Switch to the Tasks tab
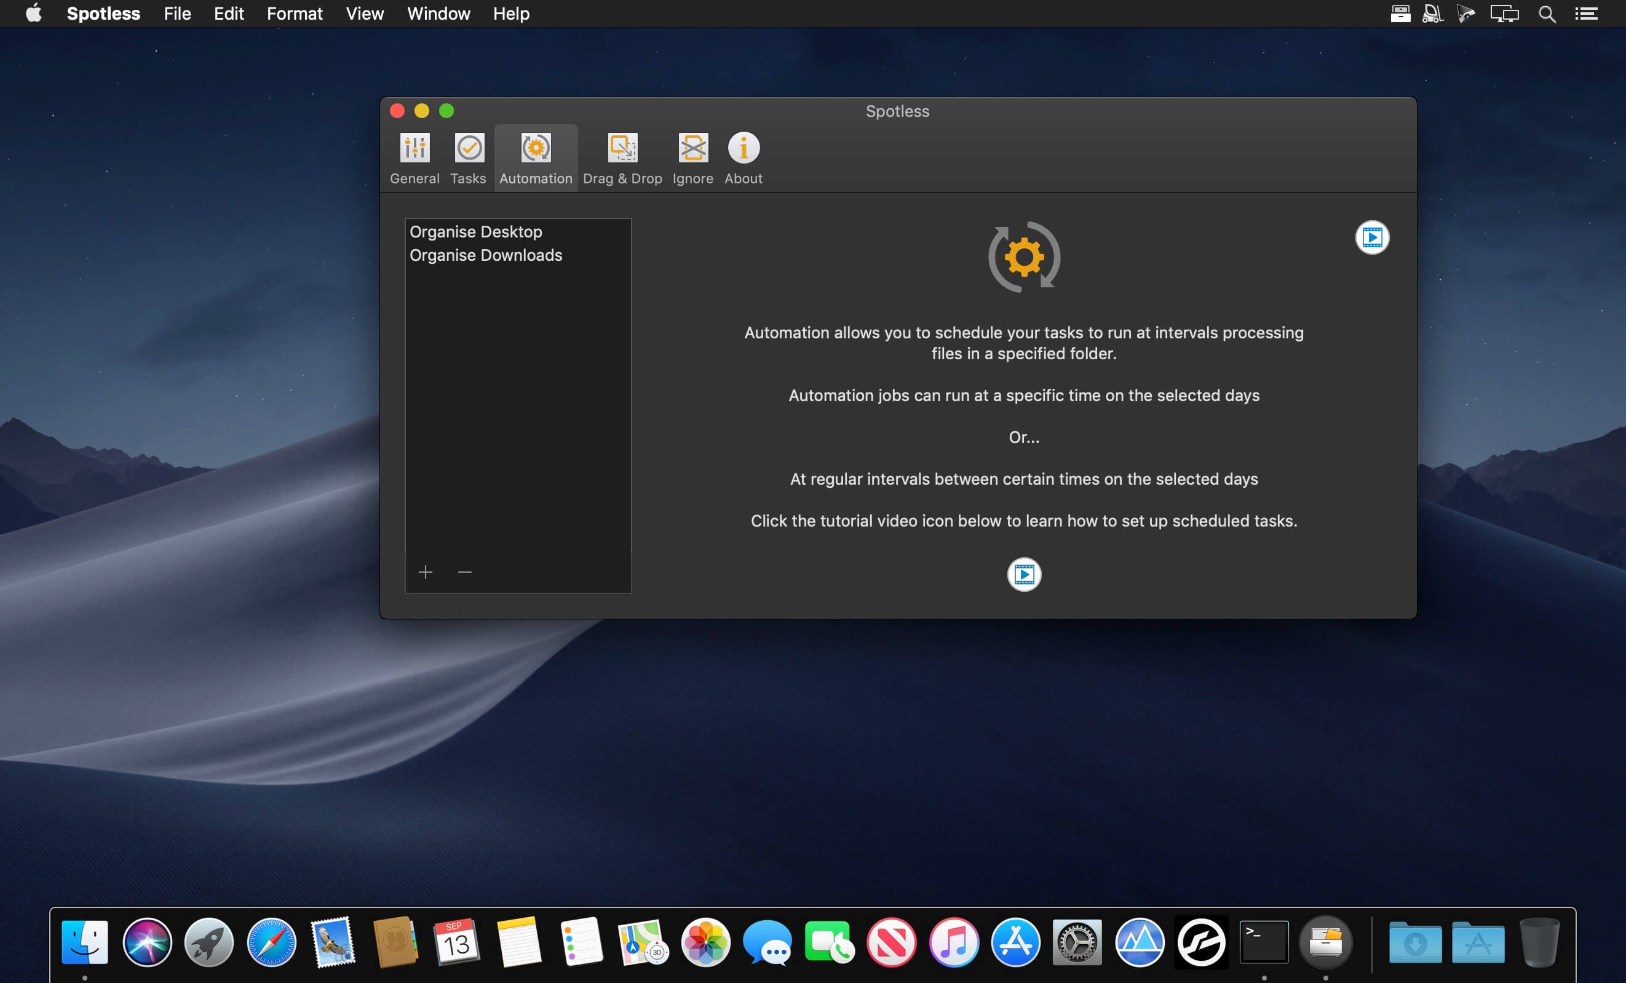Screen dimensions: 1626x983 469,159
